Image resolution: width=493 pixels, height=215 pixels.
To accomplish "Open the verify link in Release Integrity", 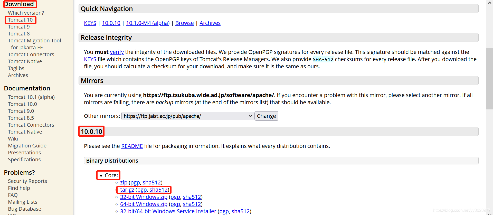I will pos(117,52).
